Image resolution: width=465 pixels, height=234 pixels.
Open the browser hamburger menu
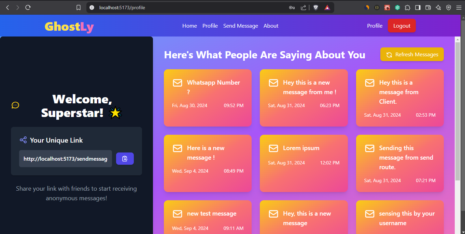459,8
